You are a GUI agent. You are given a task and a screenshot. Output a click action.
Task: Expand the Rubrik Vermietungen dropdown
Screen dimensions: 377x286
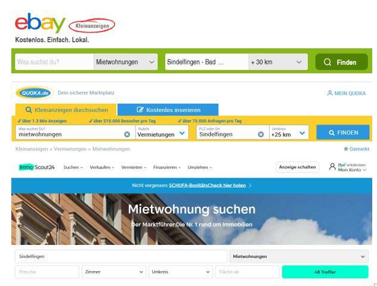(161, 132)
